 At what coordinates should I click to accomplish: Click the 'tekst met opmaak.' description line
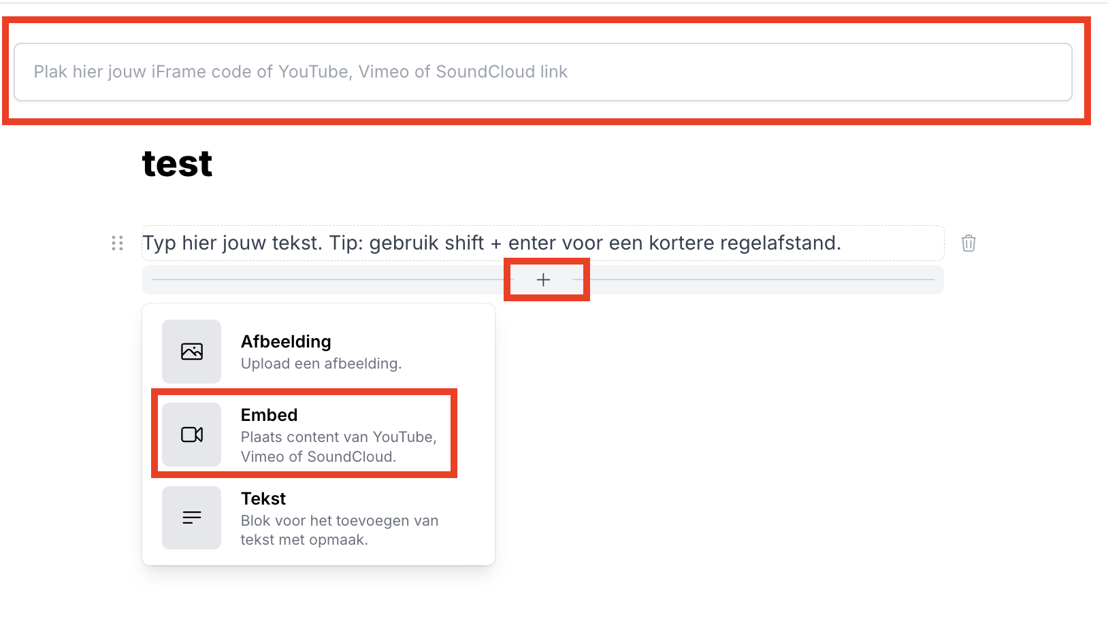pyautogui.click(x=304, y=540)
